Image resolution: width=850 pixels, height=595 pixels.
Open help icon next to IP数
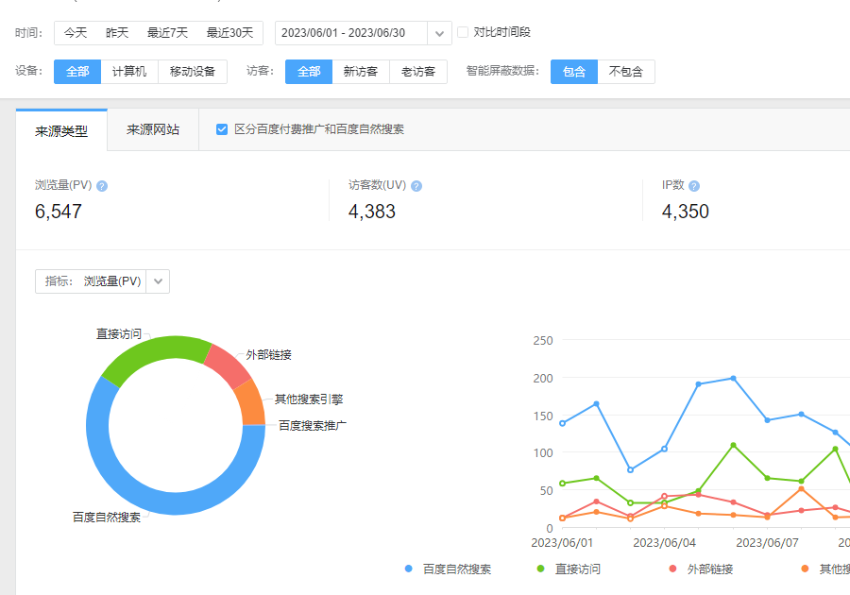click(694, 186)
